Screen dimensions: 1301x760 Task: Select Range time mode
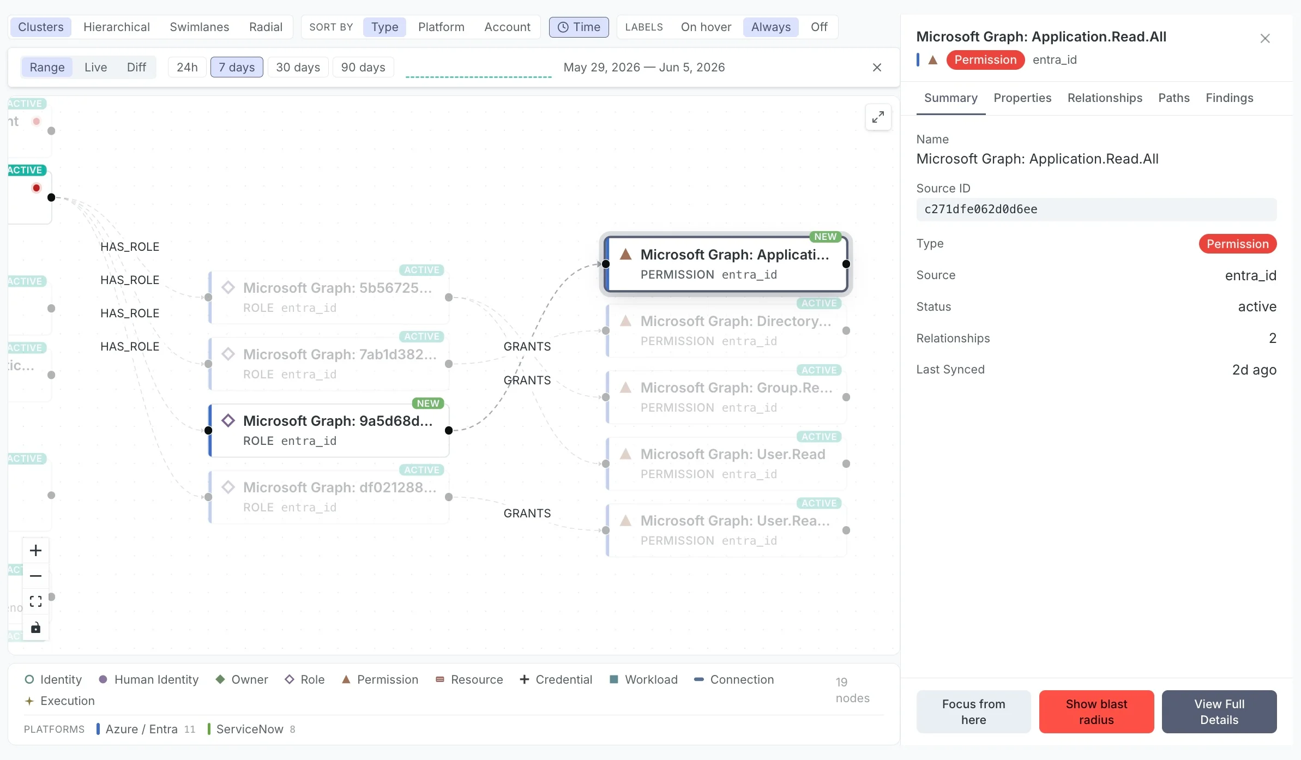pyautogui.click(x=47, y=68)
